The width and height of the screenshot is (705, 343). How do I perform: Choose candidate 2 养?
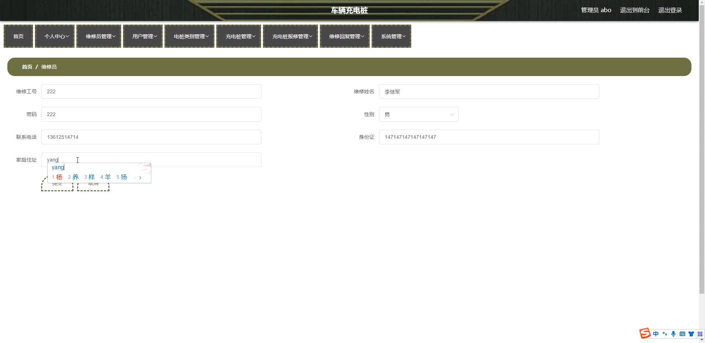pos(73,177)
